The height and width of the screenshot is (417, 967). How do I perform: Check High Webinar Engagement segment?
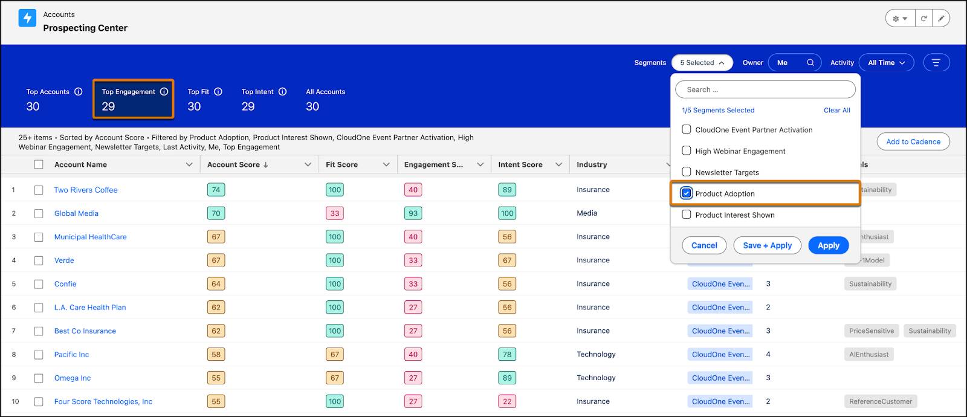(x=687, y=150)
